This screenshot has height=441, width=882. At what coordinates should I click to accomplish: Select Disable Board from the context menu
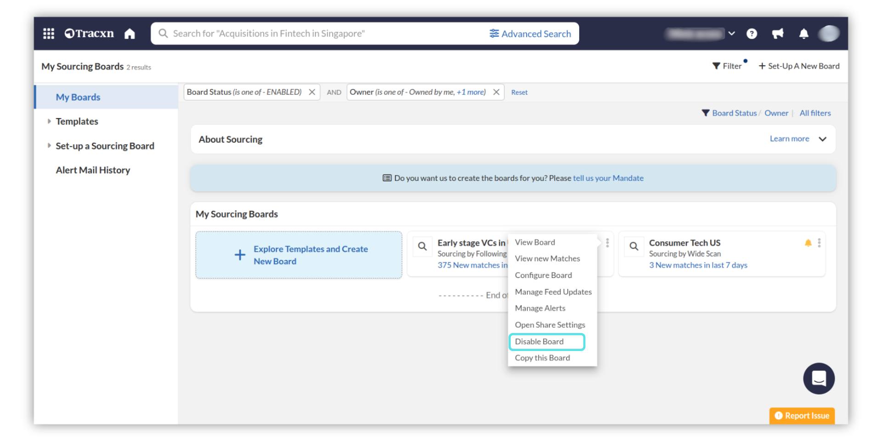click(539, 341)
